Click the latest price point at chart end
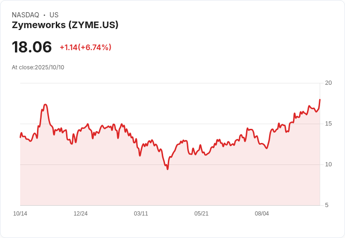 point(320,100)
